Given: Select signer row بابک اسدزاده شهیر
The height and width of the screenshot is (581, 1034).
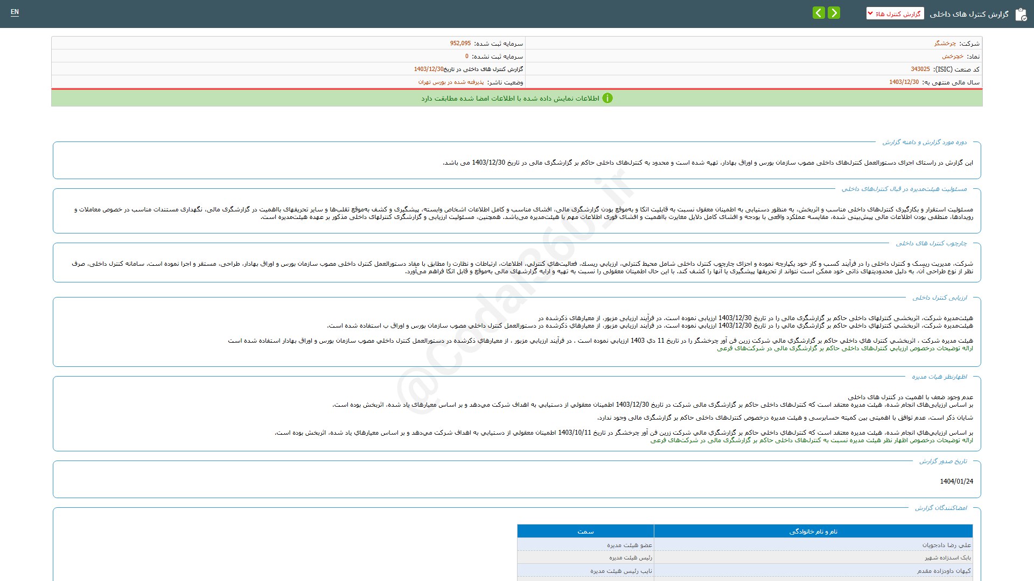Looking at the screenshot, I should pyautogui.click(x=745, y=557).
